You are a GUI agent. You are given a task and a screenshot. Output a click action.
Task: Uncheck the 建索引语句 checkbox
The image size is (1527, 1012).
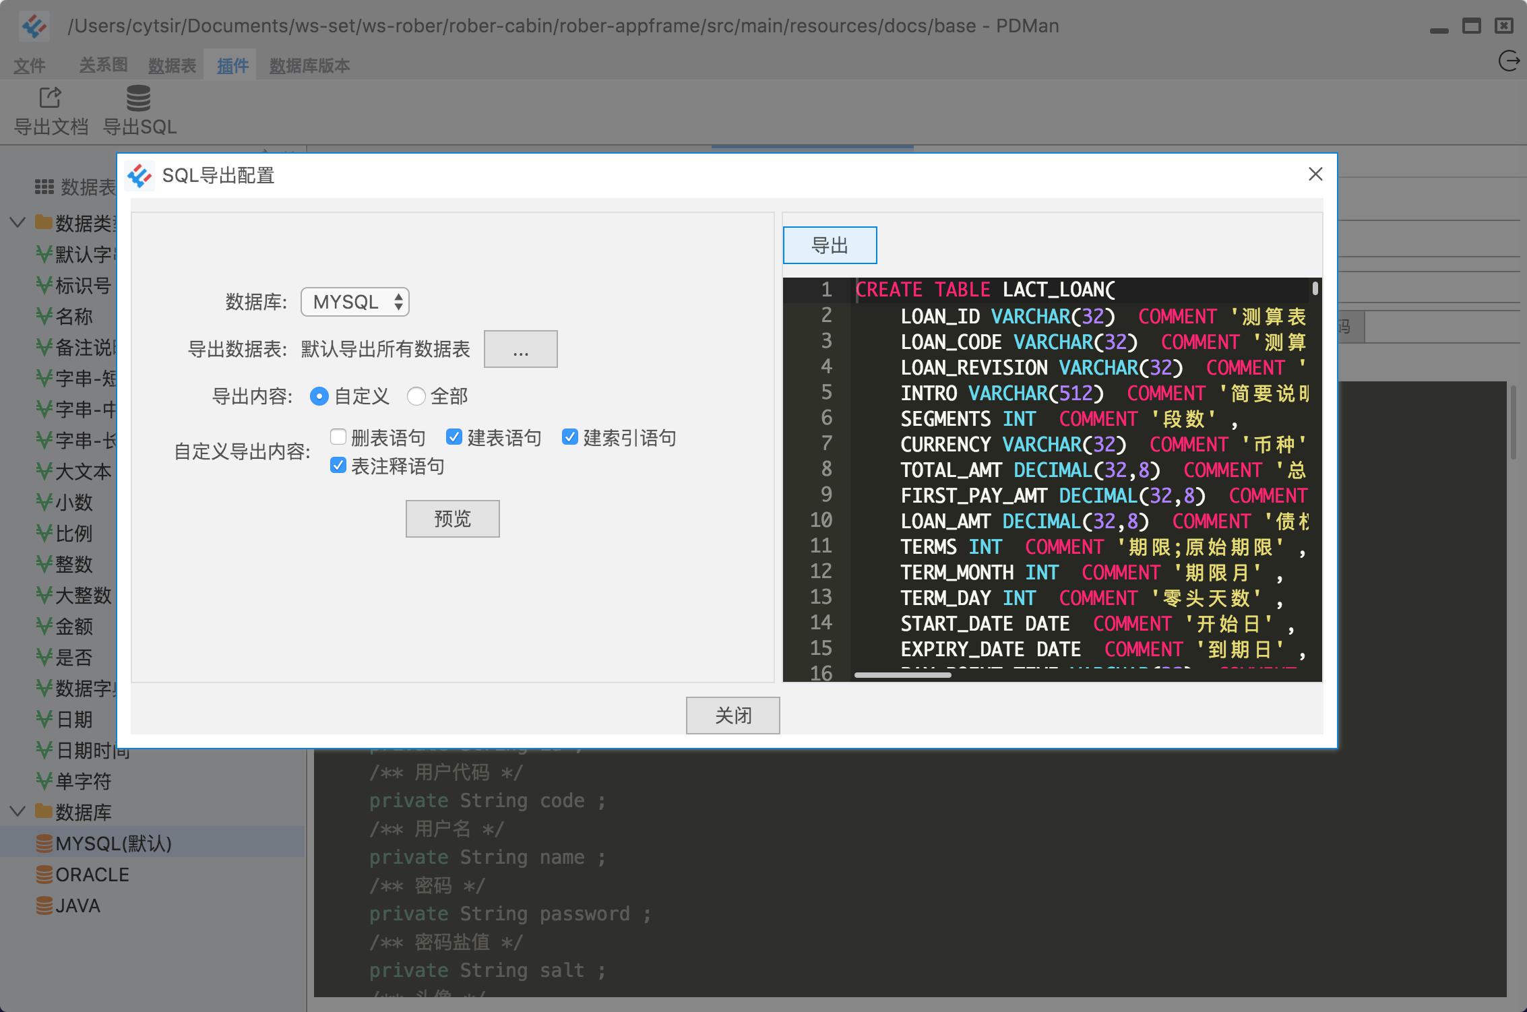point(570,437)
